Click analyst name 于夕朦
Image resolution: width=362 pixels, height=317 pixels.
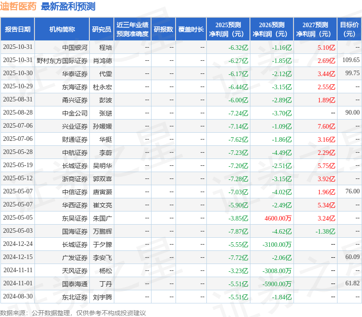tap(103, 245)
